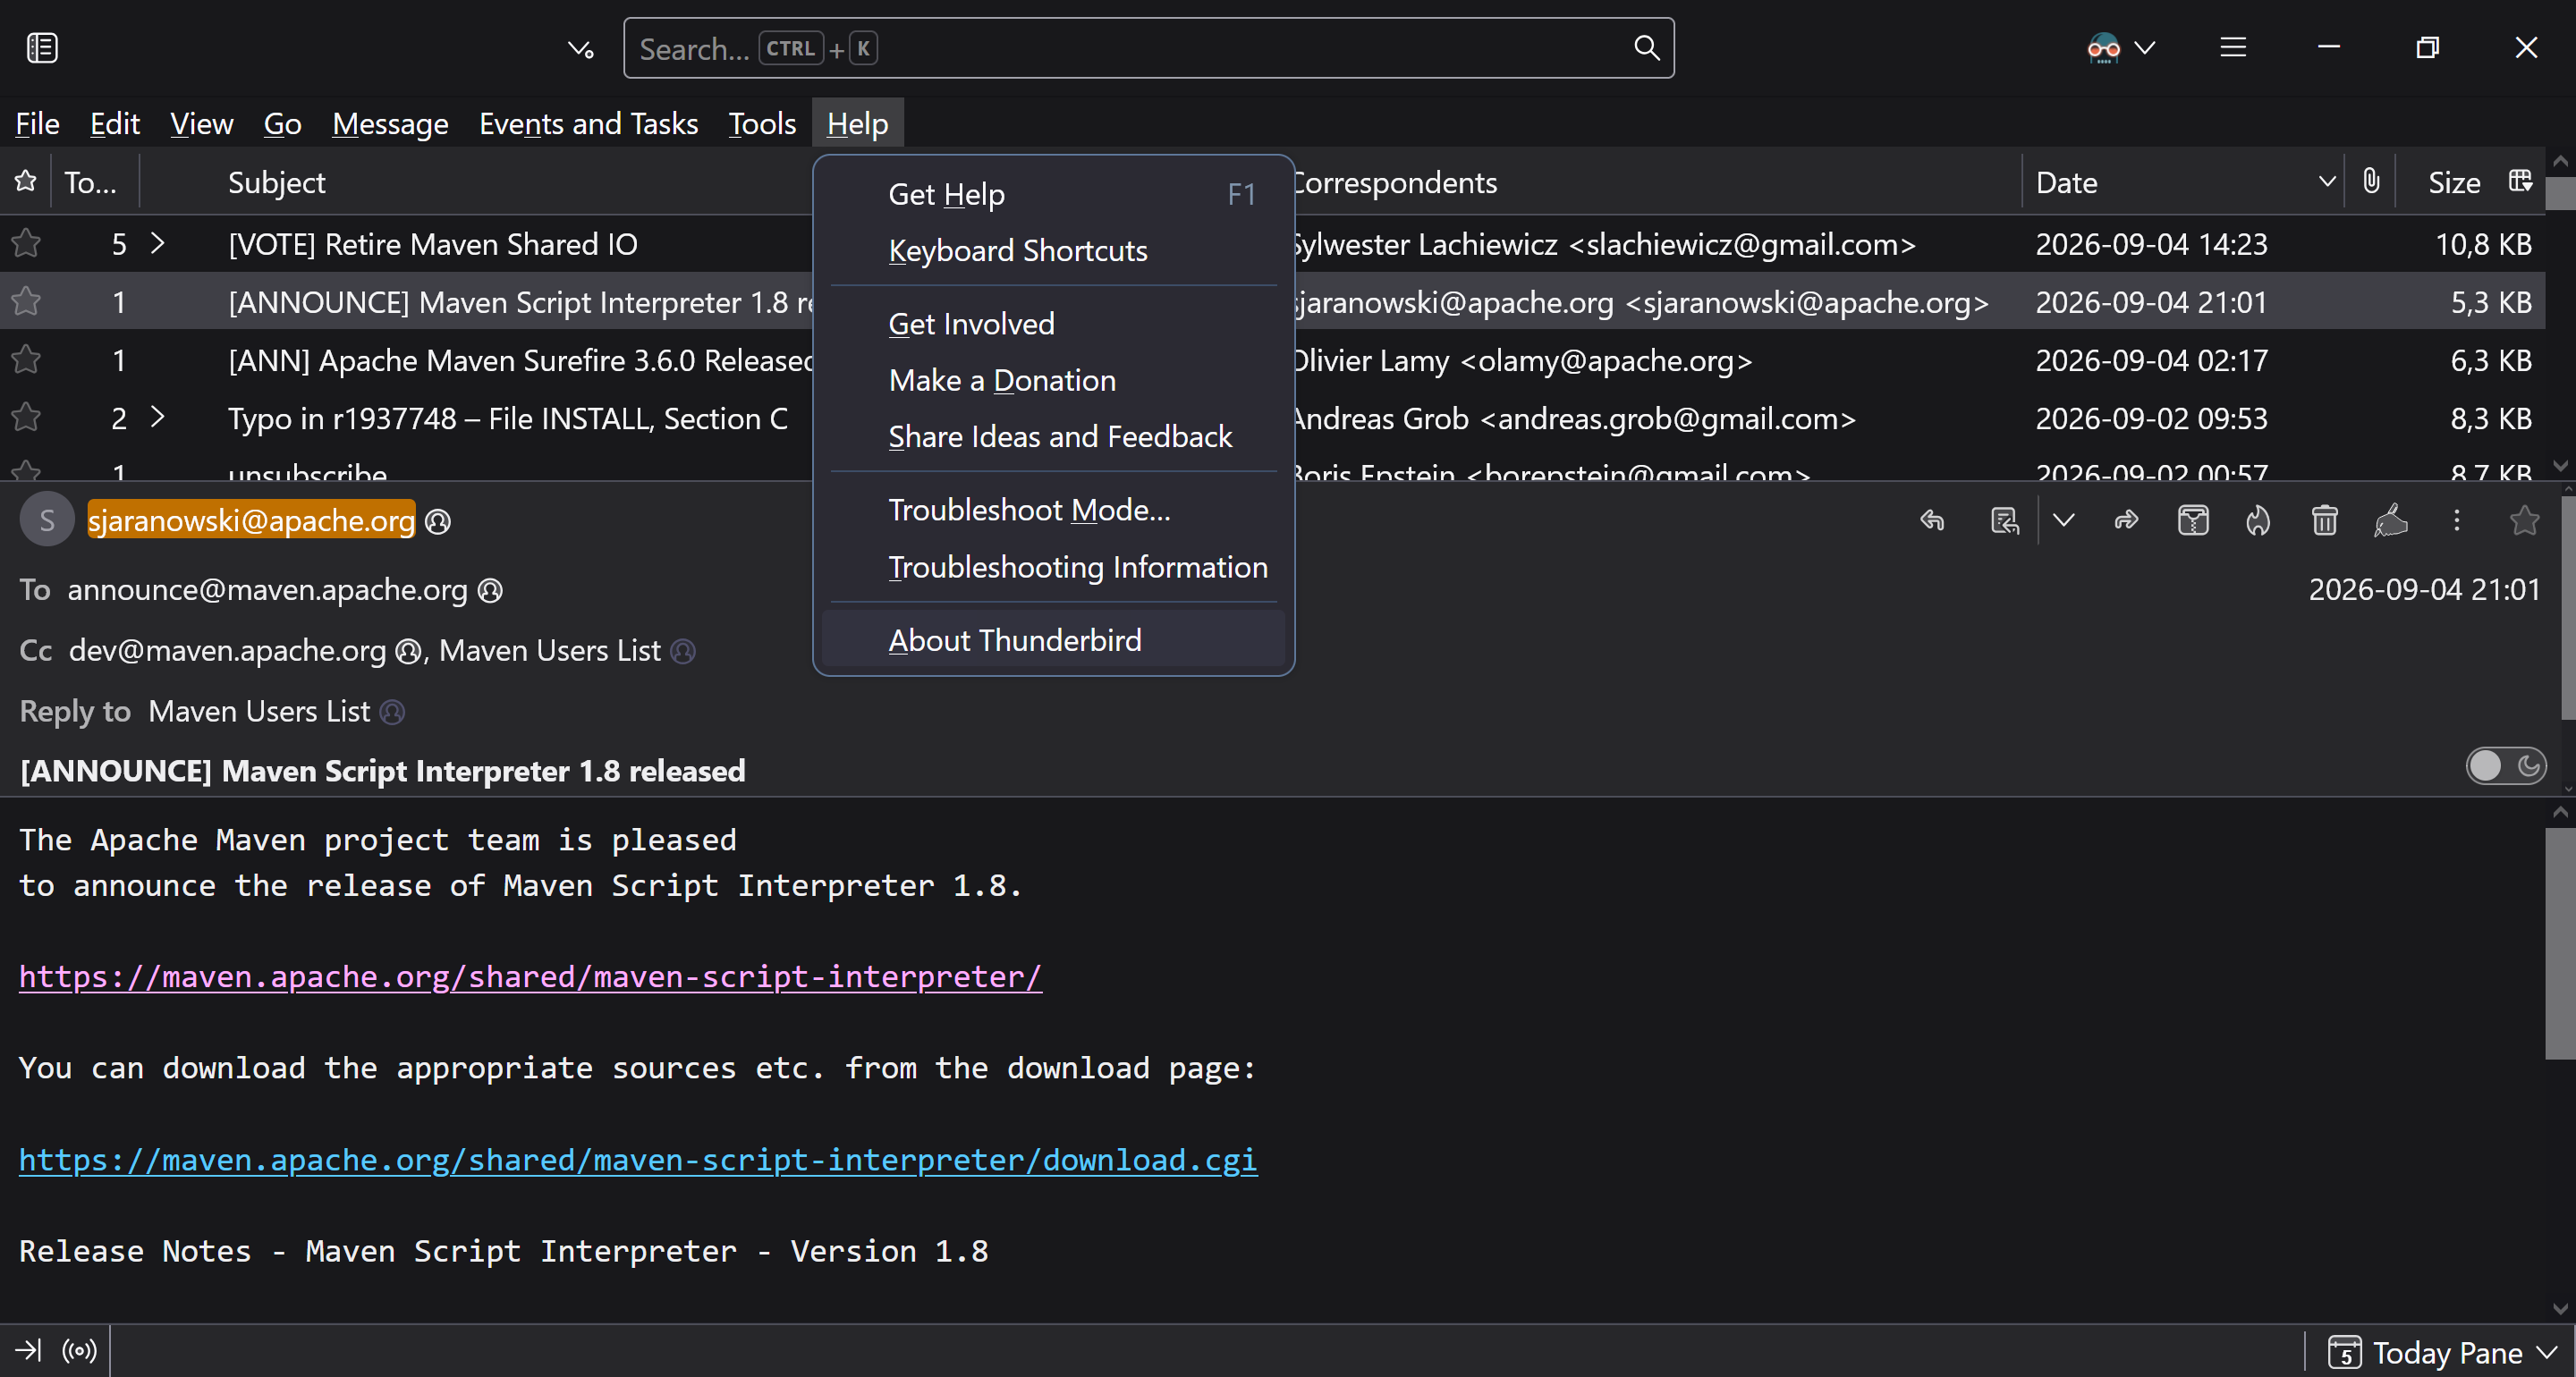
Task: Expand the Retire Maven Shared IO thread
Action: [x=157, y=243]
